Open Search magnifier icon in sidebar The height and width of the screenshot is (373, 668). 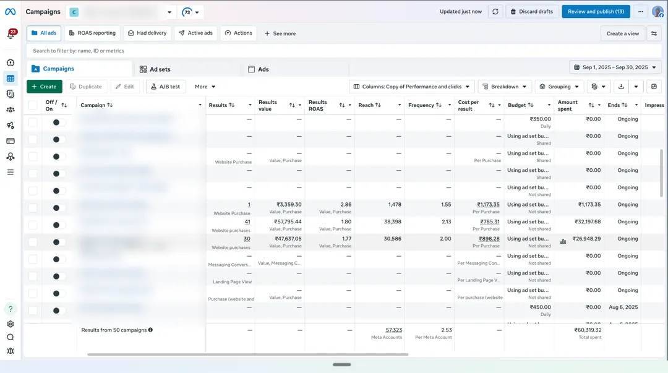pos(11,337)
